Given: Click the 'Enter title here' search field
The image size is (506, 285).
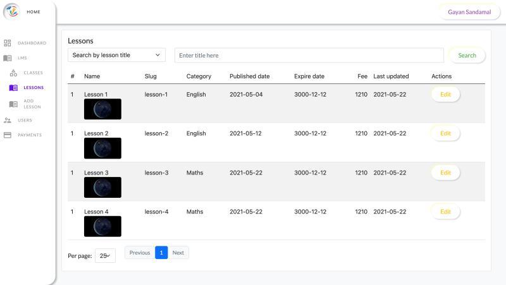Looking at the screenshot, I should click(309, 55).
